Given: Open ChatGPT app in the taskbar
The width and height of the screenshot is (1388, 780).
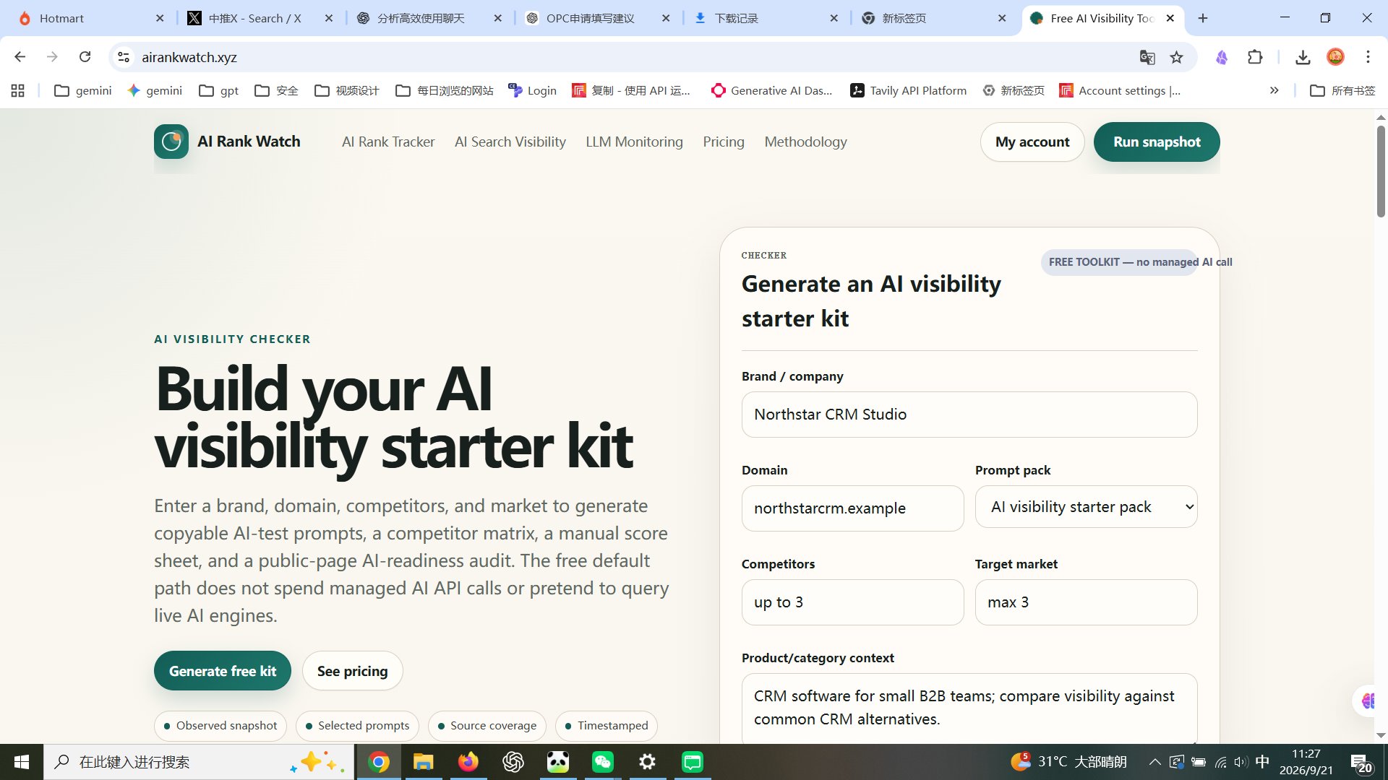Looking at the screenshot, I should tap(513, 762).
